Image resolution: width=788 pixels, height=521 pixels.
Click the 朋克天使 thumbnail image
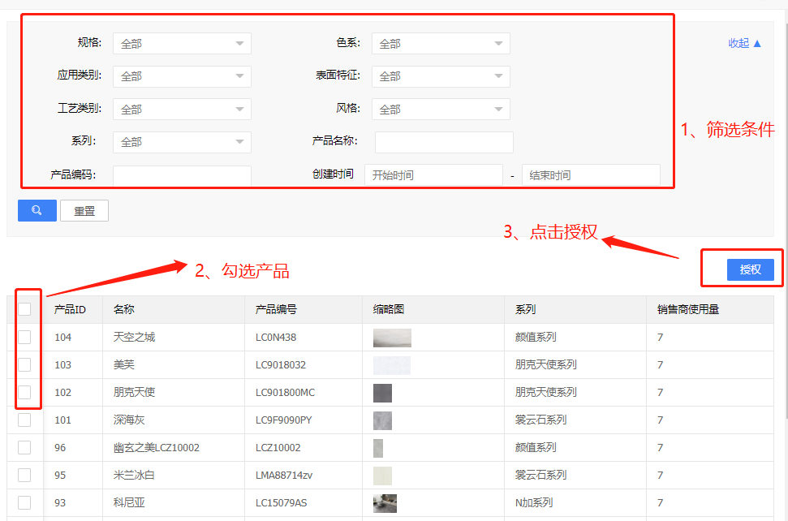pos(382,393)
